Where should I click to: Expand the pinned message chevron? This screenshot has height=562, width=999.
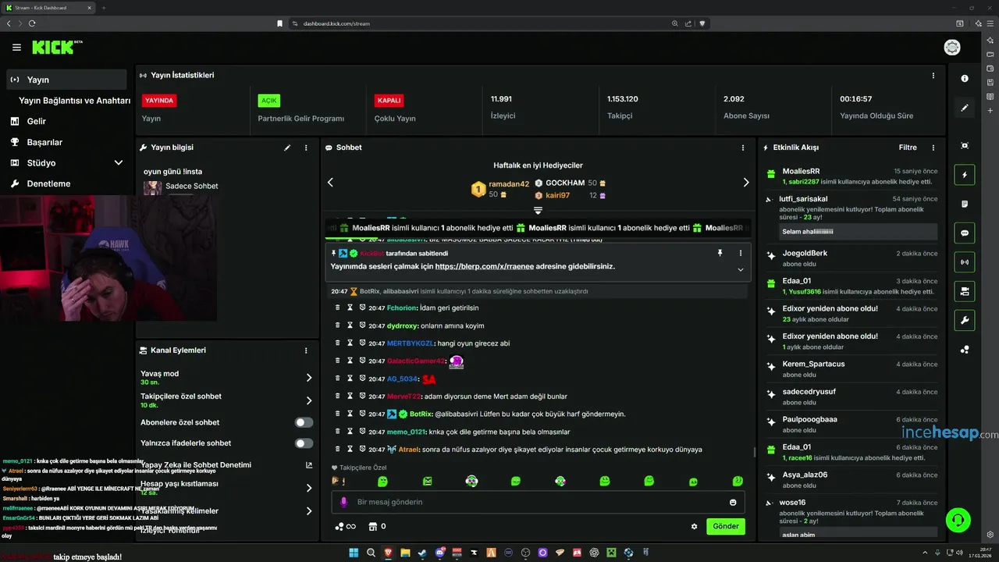[740, 269]
